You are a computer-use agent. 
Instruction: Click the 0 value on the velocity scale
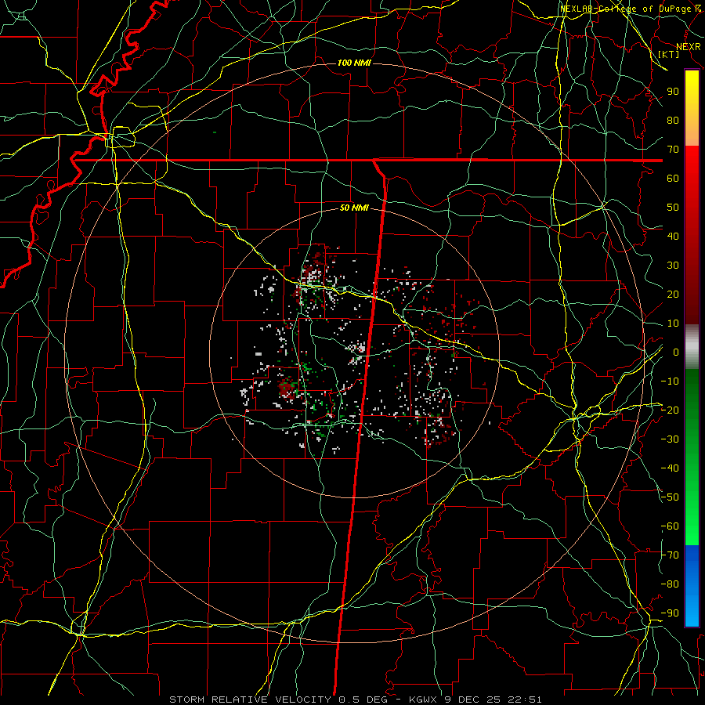click(676, 352)
